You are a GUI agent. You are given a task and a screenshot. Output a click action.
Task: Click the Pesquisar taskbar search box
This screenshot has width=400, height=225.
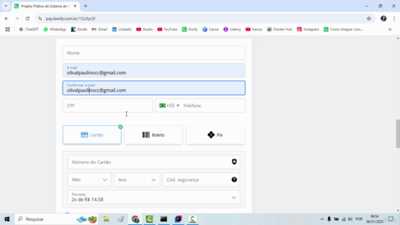point(57,219)
